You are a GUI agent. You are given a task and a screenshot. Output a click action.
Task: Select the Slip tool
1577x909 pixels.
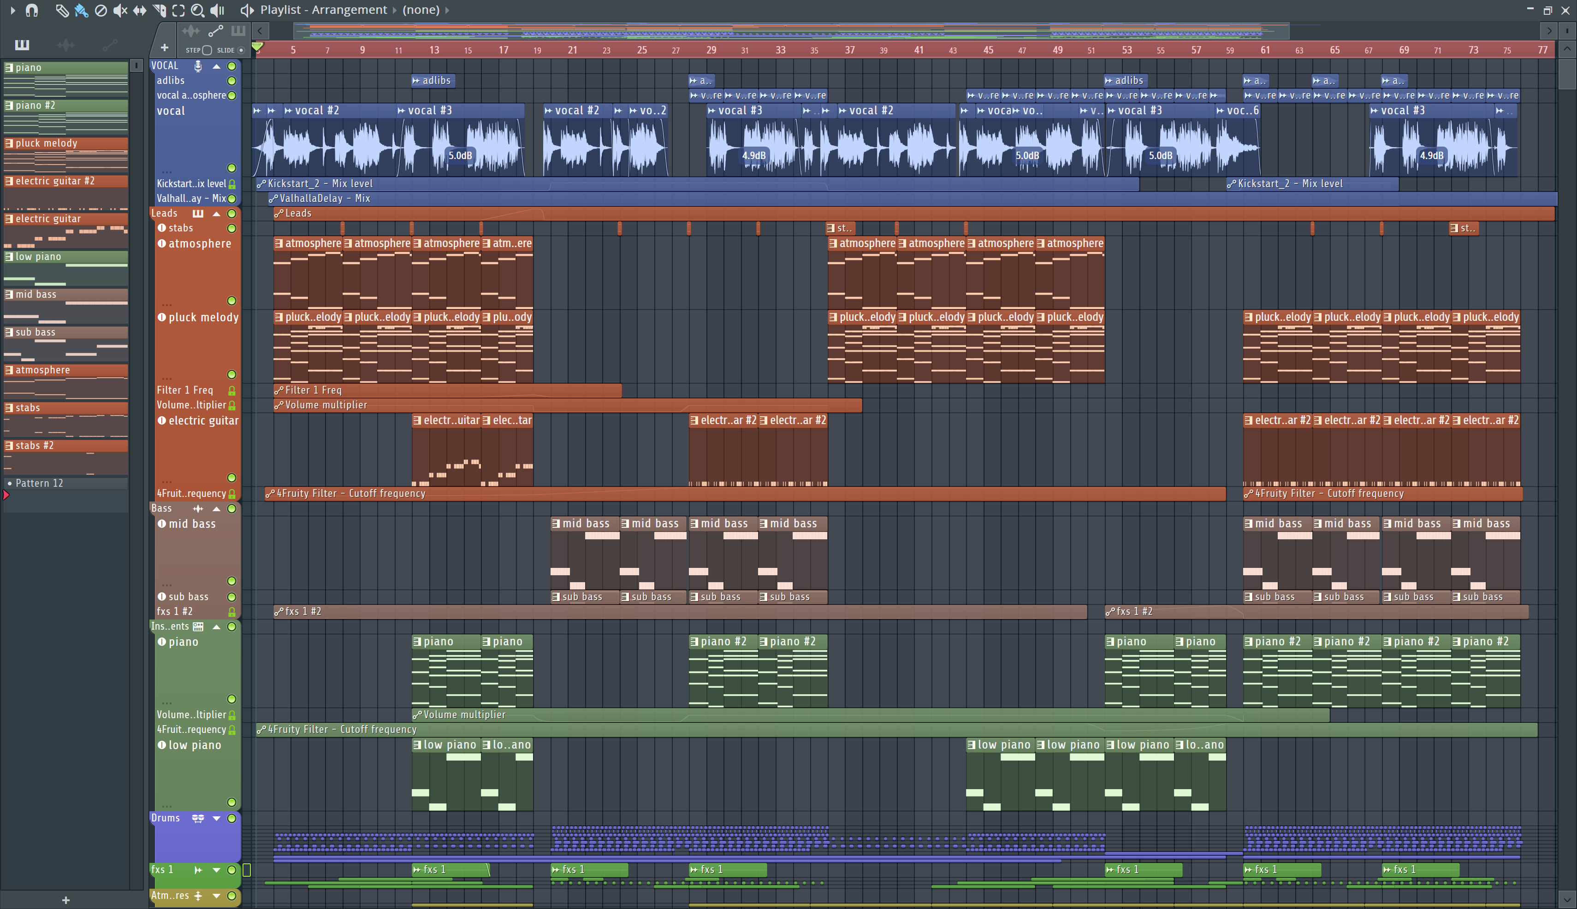(x=139, y=10)
